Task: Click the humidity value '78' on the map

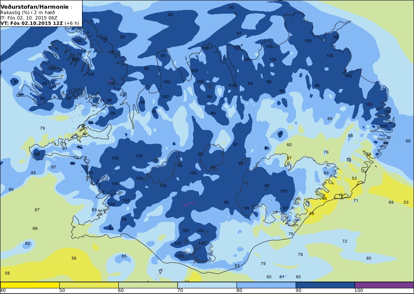Action: coord(300,254)
